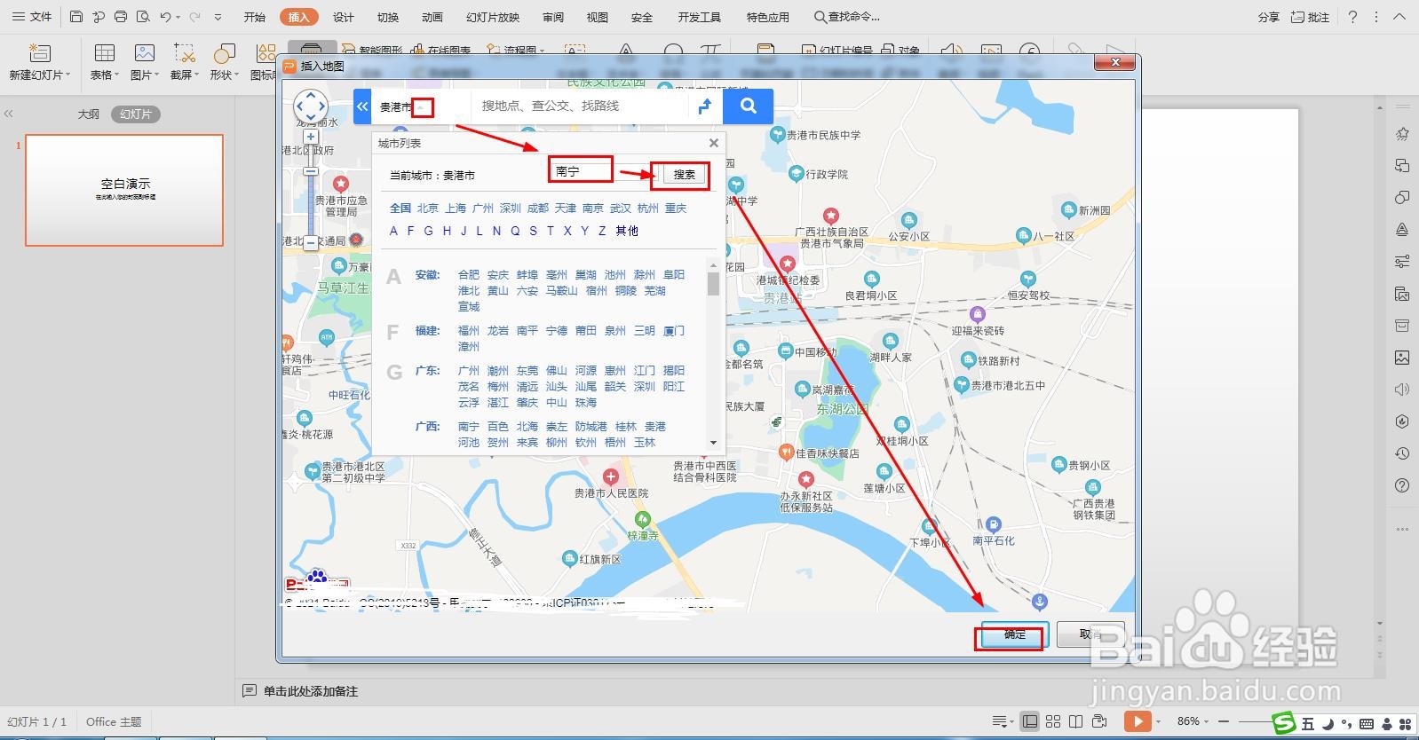
Task: Click the 搜索 button in city list
Action: [x=684, y=175]
